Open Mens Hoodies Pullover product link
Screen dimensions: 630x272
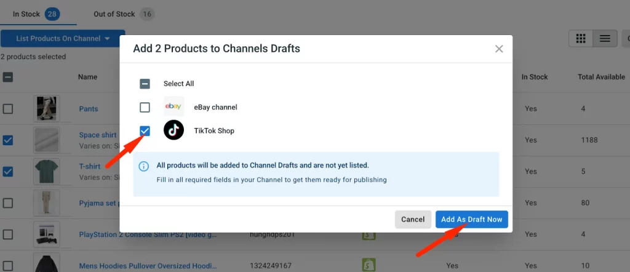coord(148,266)
